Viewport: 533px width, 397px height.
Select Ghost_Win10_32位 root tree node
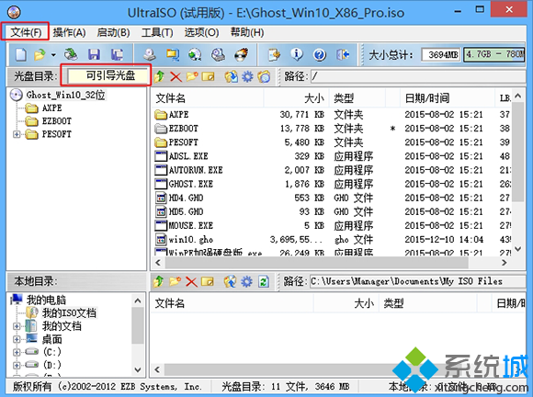(x=65, y=95)
